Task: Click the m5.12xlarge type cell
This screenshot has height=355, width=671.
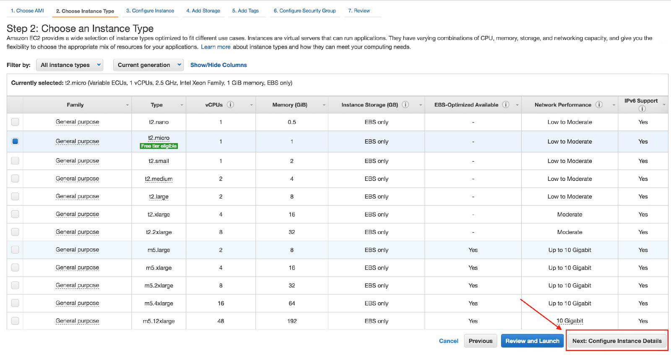Action: [x=159, y=321]
